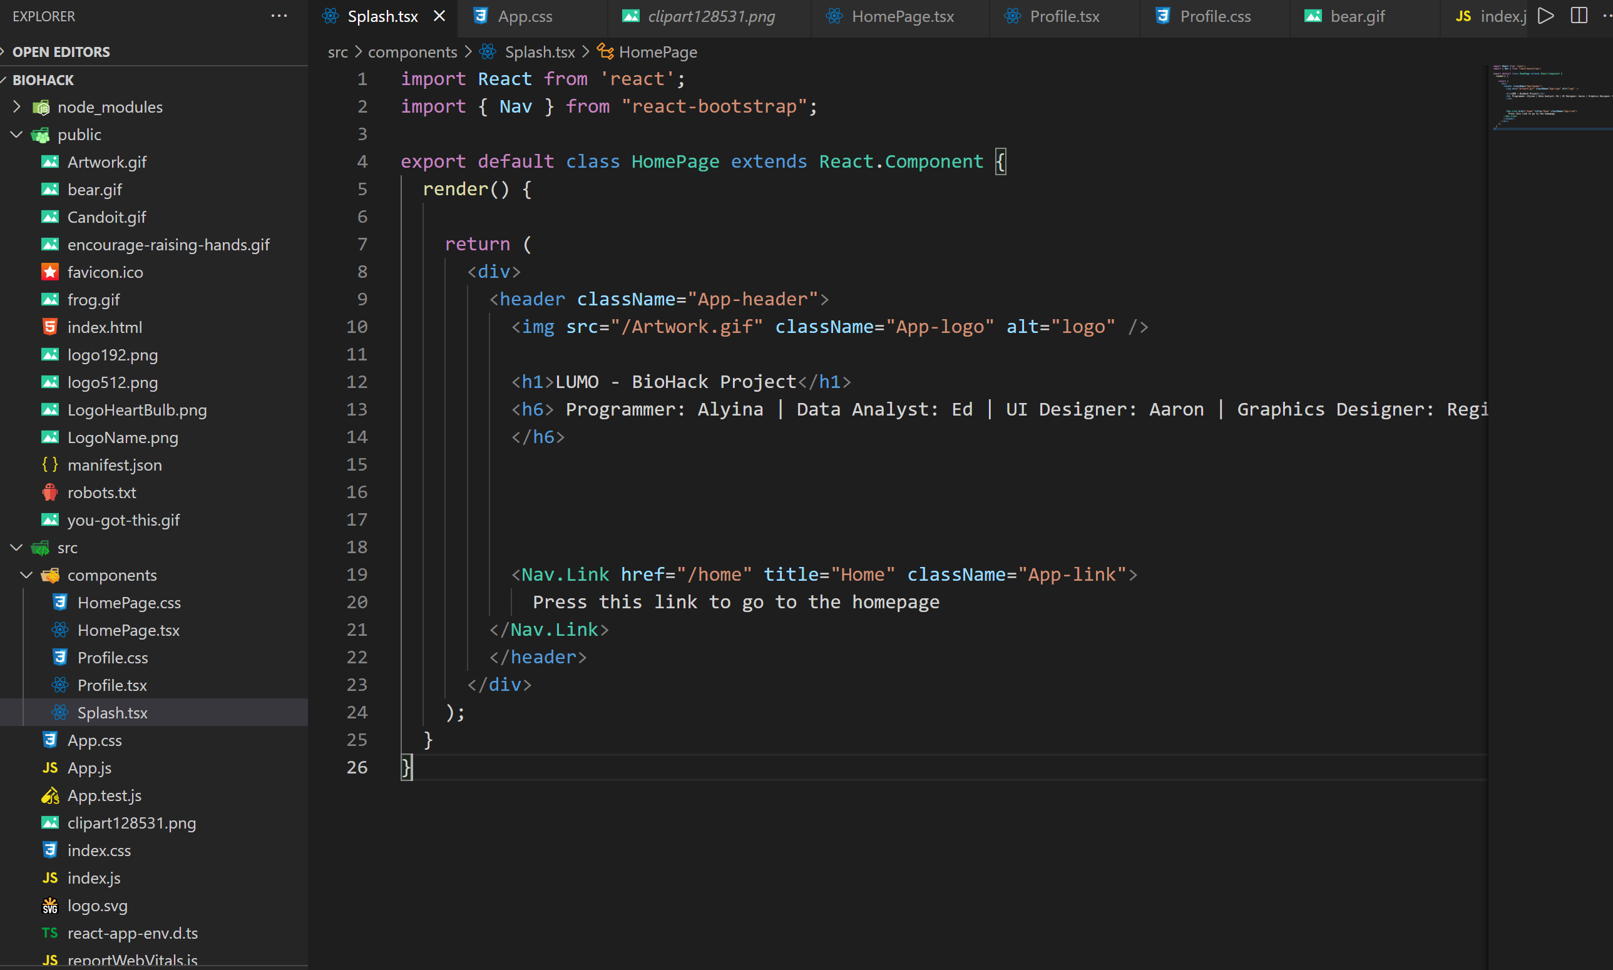Switch to the App.css tab
Screen dimensions: 1613x970
tap(525, 16)
